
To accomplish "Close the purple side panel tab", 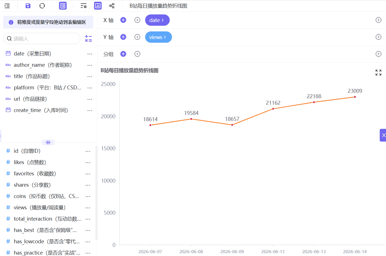I will coord(383,135).
